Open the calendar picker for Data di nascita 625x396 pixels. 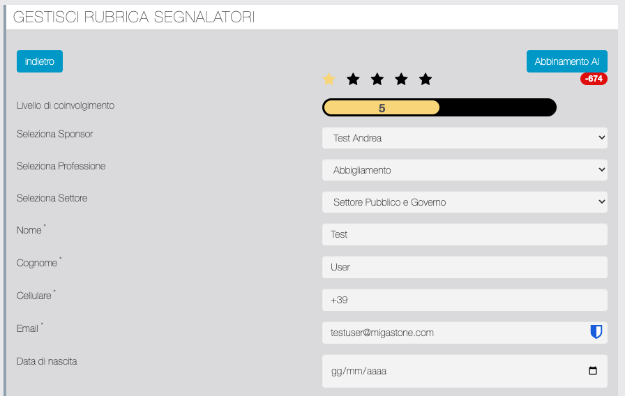click(593, 371)
